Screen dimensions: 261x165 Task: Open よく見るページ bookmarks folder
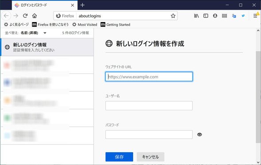pos(16,25)
